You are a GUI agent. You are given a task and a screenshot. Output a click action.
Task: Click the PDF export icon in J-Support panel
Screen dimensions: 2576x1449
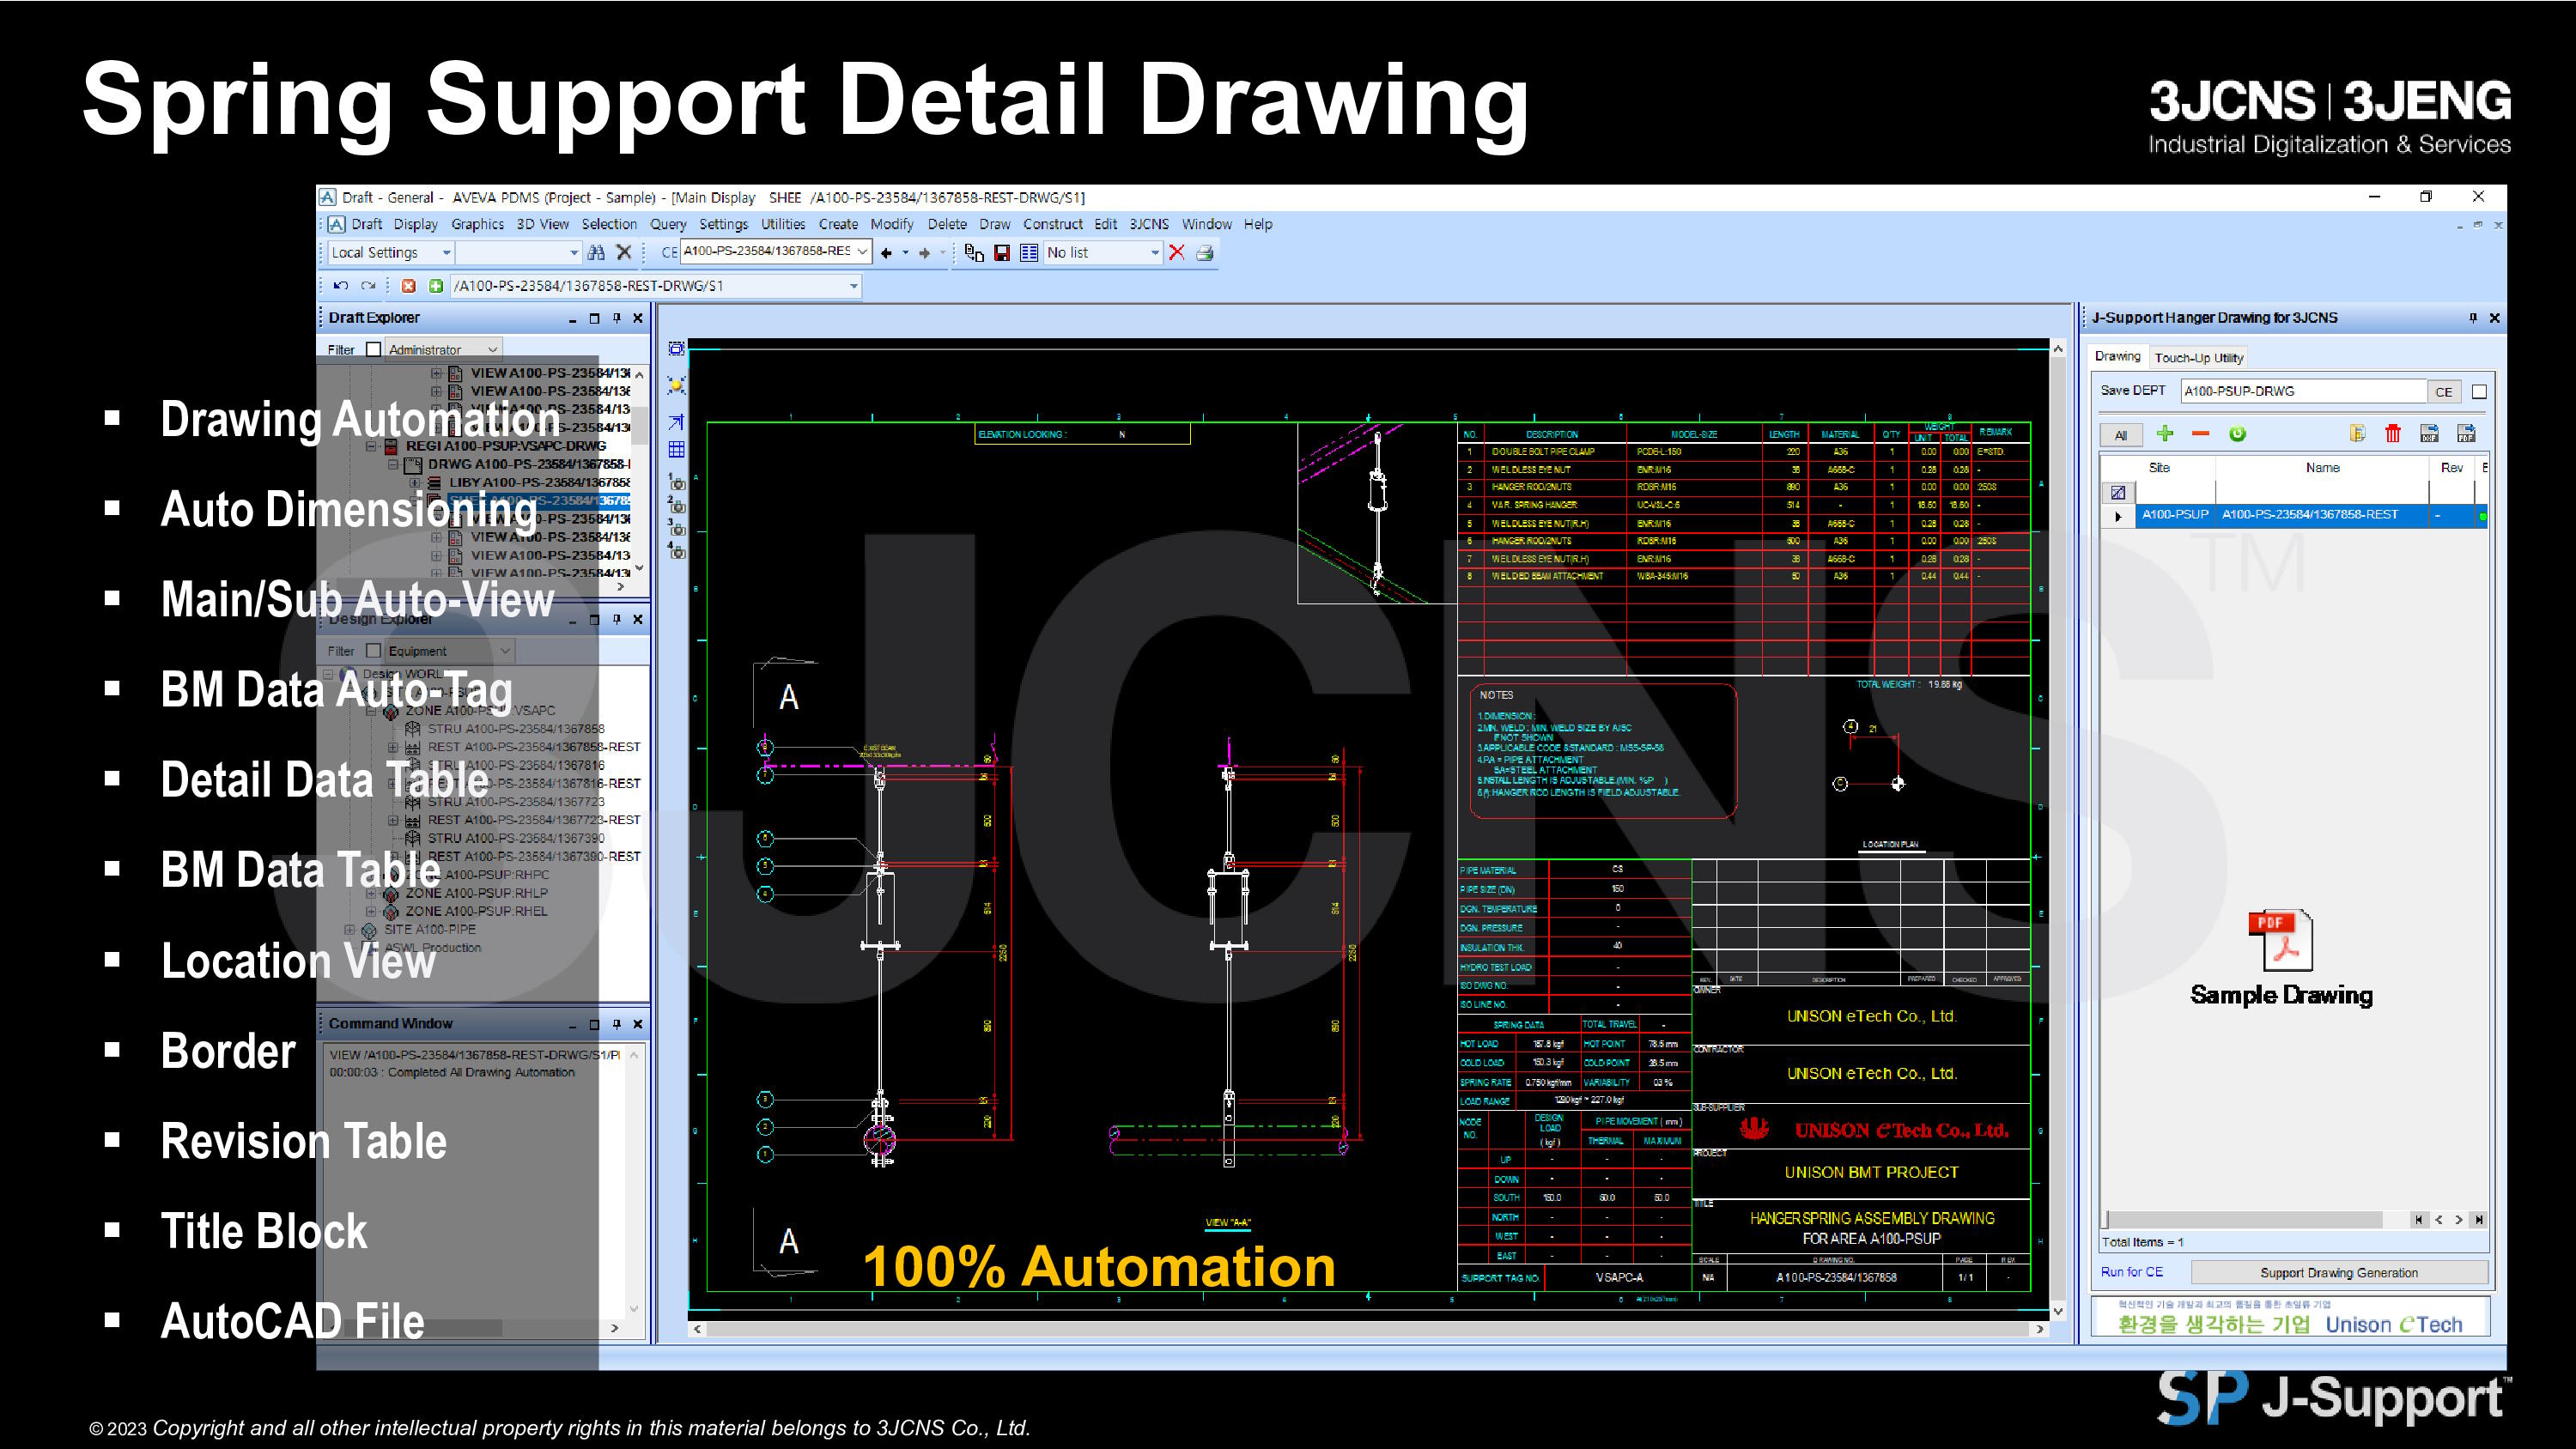click(x=2467, y=433)
